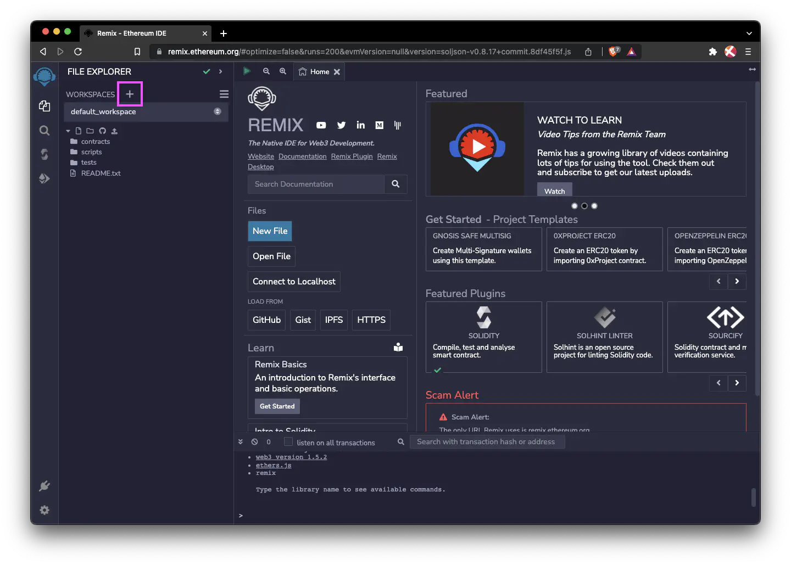
Task: Open Remix LinkedIn icon
Action: (360, 125)
